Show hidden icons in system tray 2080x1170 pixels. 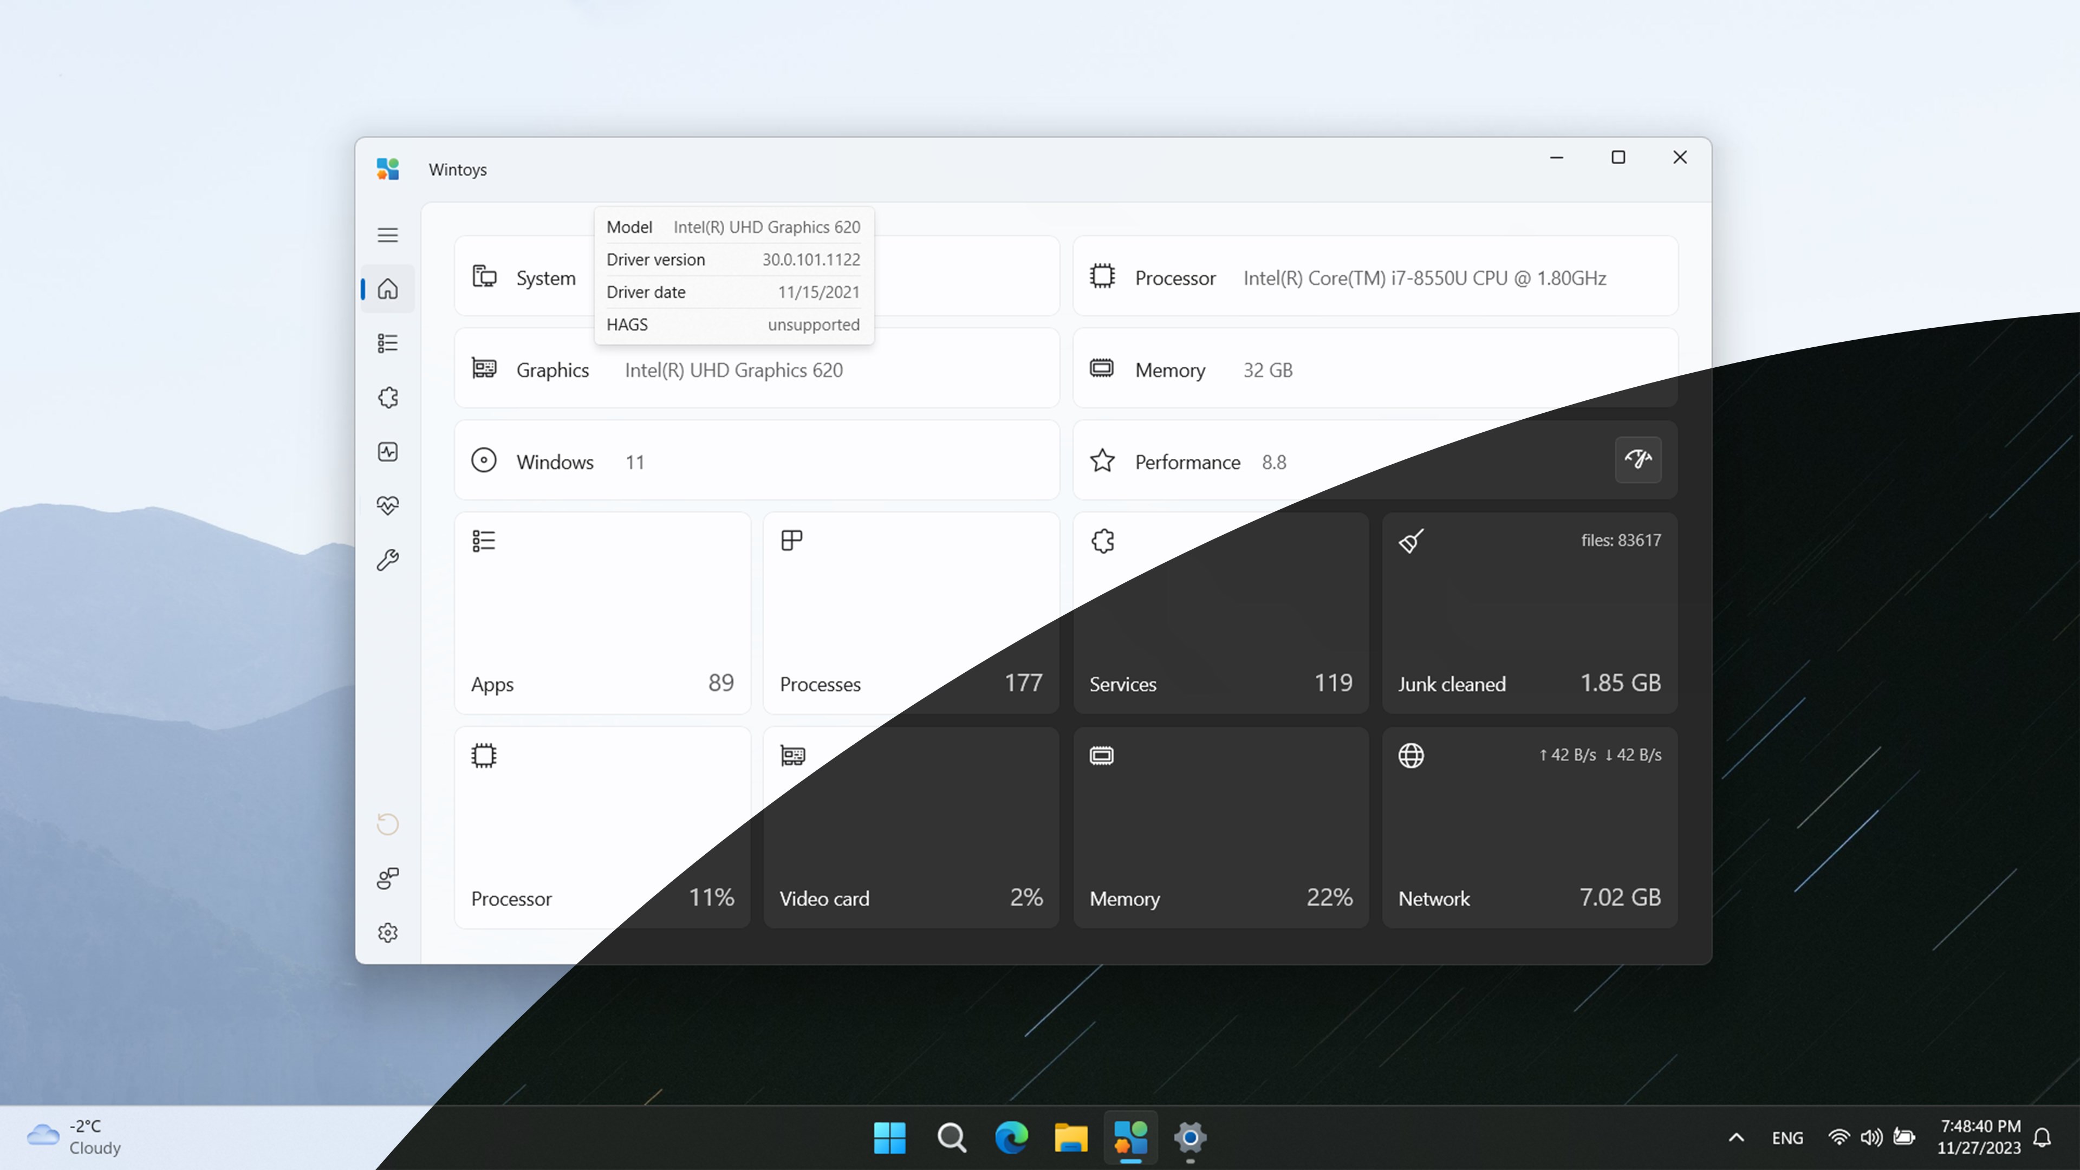coord(1736,1137)
